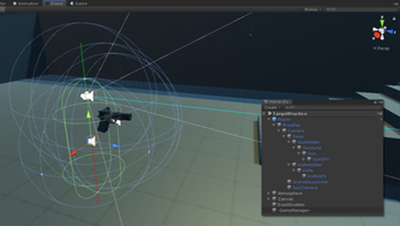Screen dimensions: 400x226
Task: Click the cube icon next to EventSystem
Action: coord(274,204)
